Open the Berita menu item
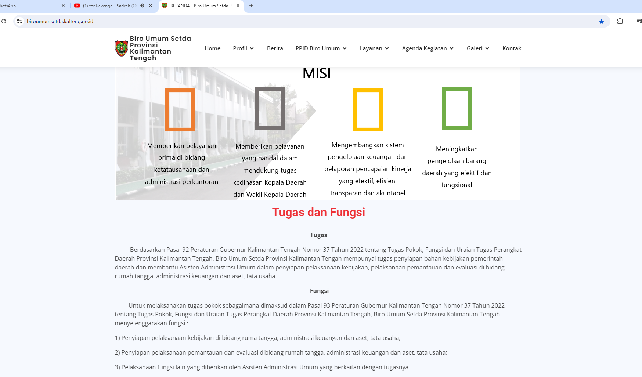Image resolution: width=642 pixels, height=377 pixels. coord(275,48)
